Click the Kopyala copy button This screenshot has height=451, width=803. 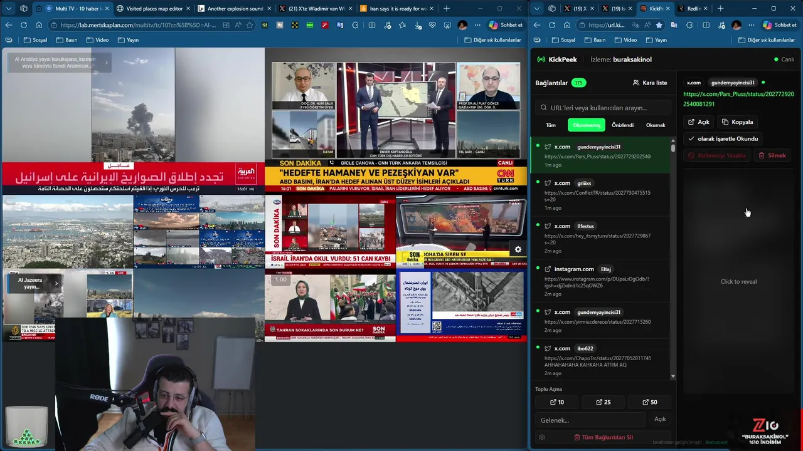pyautogui.click(x=738, y=122)
